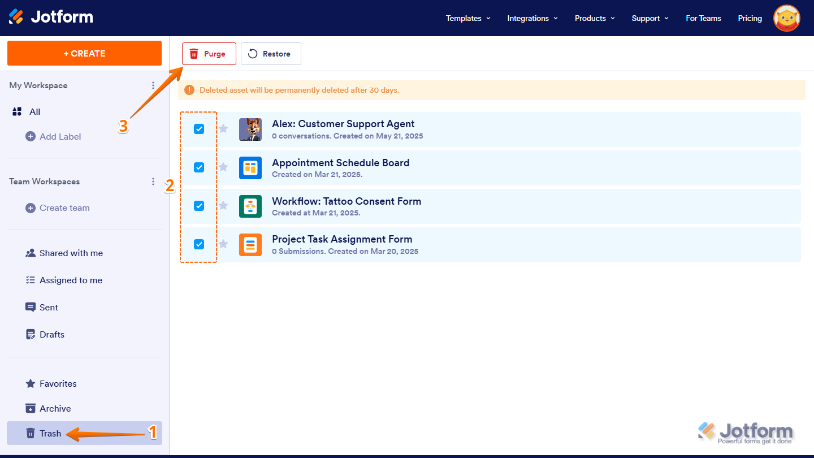Screen dimensions: 814x458
Task: Favorite the Alex: Customer Support Agent item
Action: coord(223,129)
